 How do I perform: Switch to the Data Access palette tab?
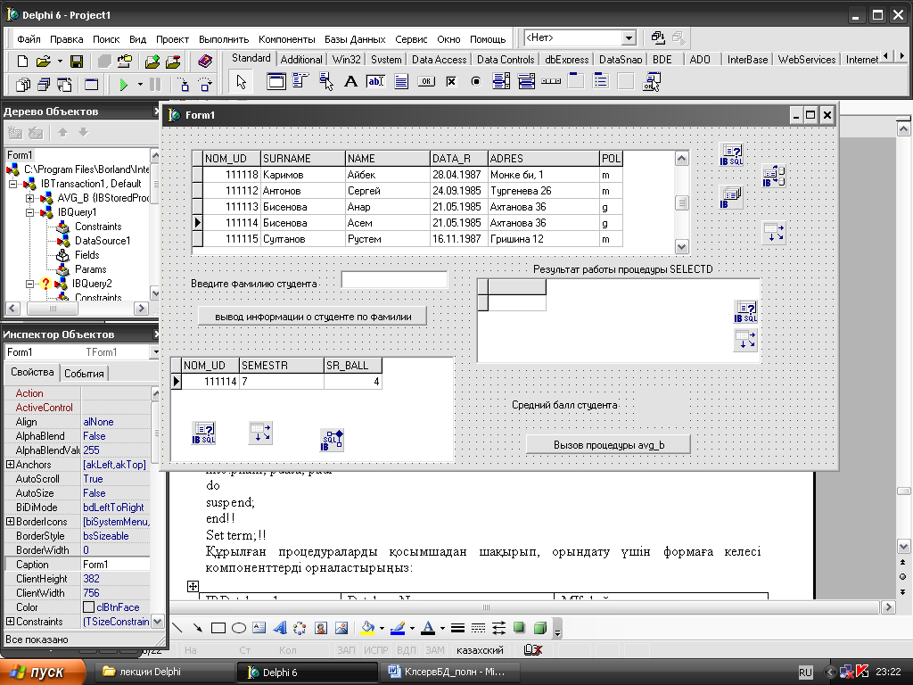point(439,60)
